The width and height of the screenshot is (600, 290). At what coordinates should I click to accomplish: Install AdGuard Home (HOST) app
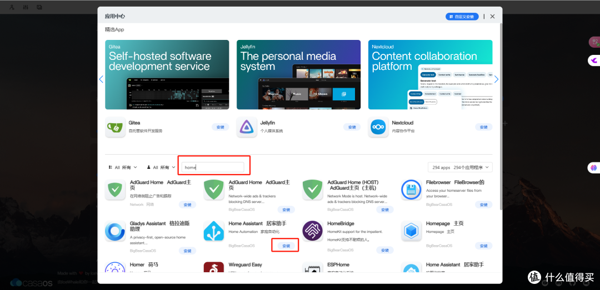tap(385, 210)
